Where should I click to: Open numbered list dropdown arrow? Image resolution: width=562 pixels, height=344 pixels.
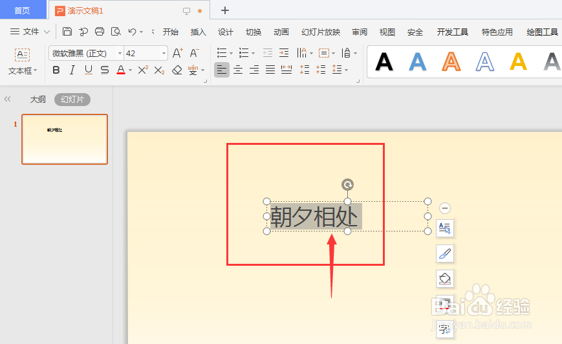coord(253,54)
